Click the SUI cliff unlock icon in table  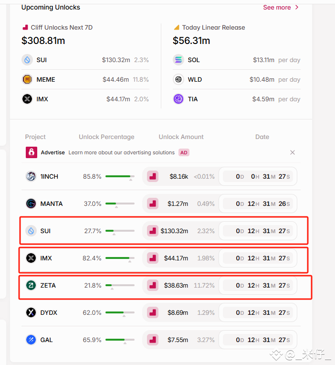pos(153,231)
